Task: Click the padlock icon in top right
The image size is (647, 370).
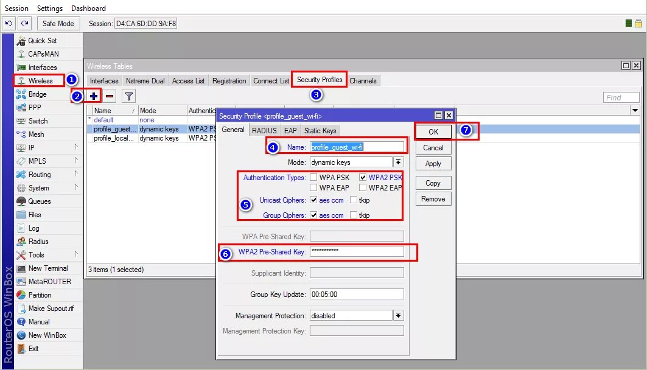Action: pyautogui.click(x=638, y=23)
